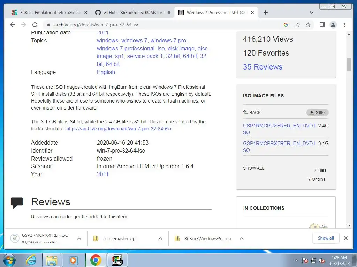
Task: Click '7 Original' text
Action: coord(317,179)
